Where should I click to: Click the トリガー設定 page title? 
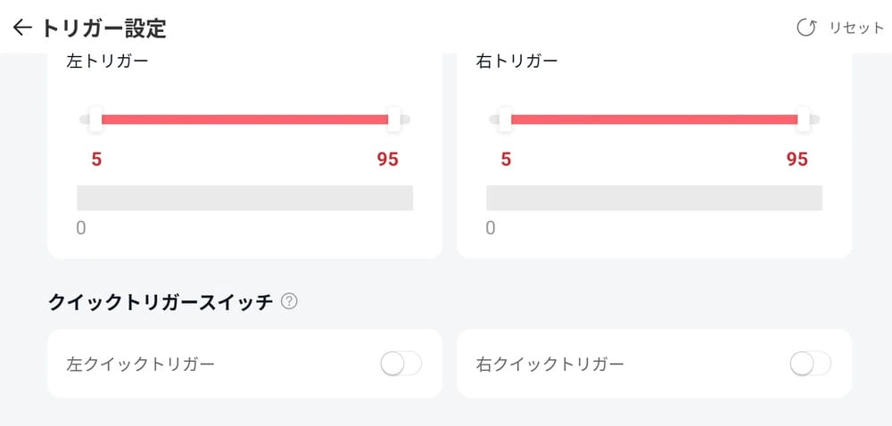(103, 28)
